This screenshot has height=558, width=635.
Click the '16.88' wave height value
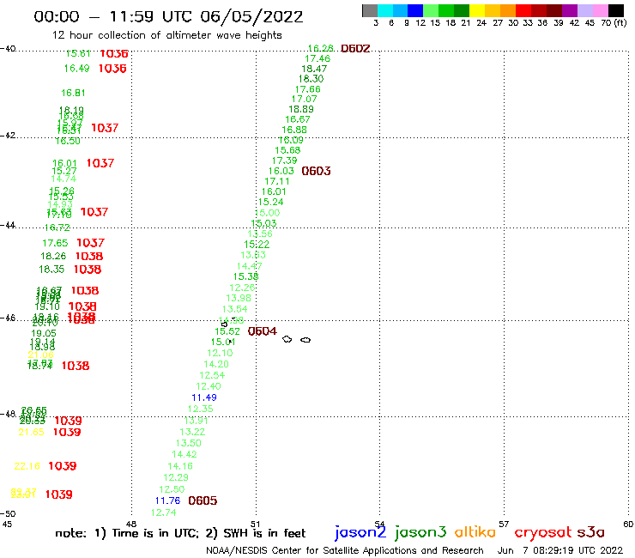tap(294, 130)
